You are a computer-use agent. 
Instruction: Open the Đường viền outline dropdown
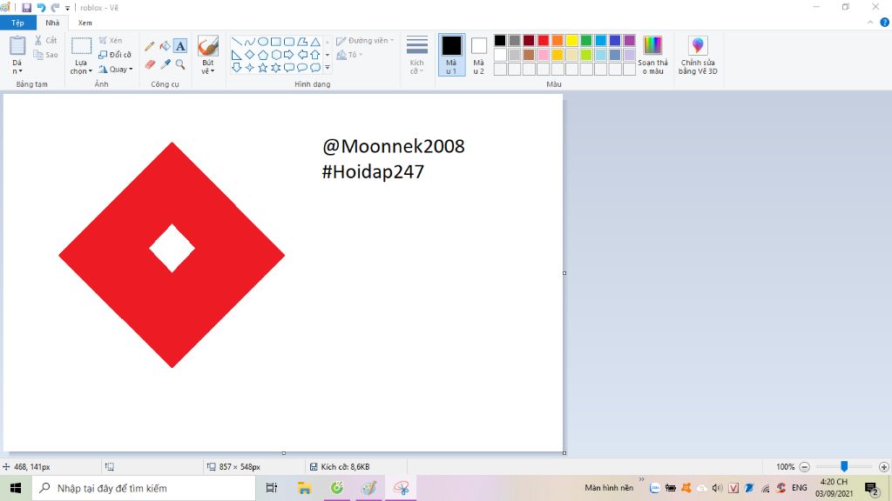[x=365, y=40]
